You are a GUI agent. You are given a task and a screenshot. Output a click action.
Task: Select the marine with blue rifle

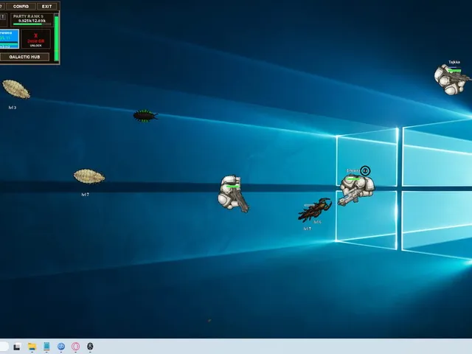pyautogui.click(x=356, y=190)
